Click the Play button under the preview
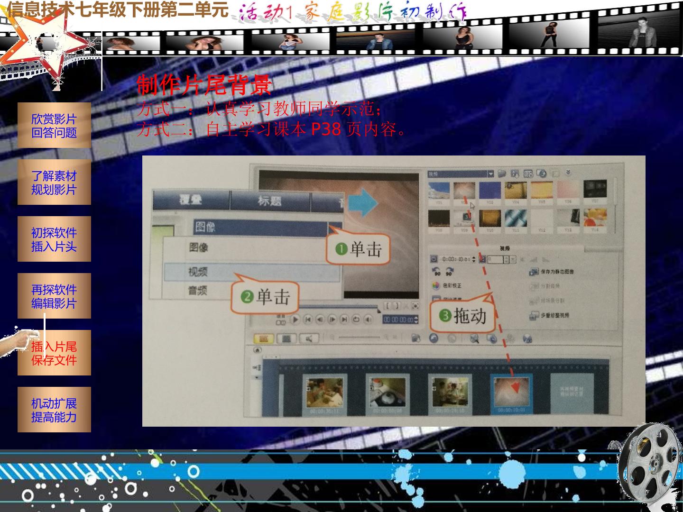 tap(295, 320)
